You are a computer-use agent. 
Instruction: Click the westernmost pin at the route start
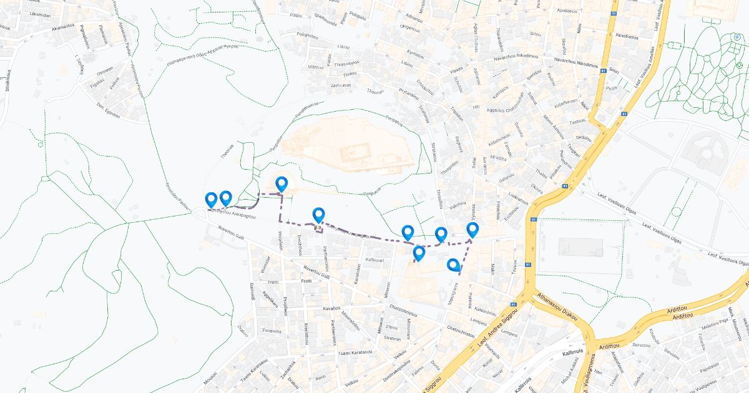211,200
